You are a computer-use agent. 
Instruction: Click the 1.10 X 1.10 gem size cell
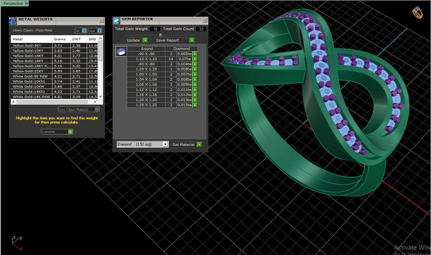[146, 59]
